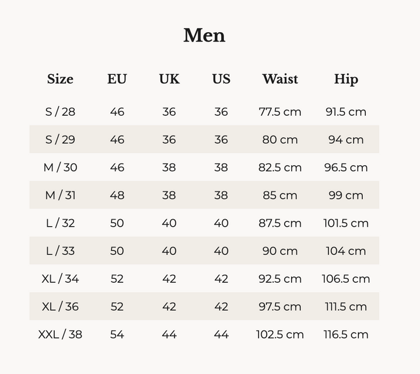Click the Size column header
The image size is (420, 374).
tap(60, 79)
